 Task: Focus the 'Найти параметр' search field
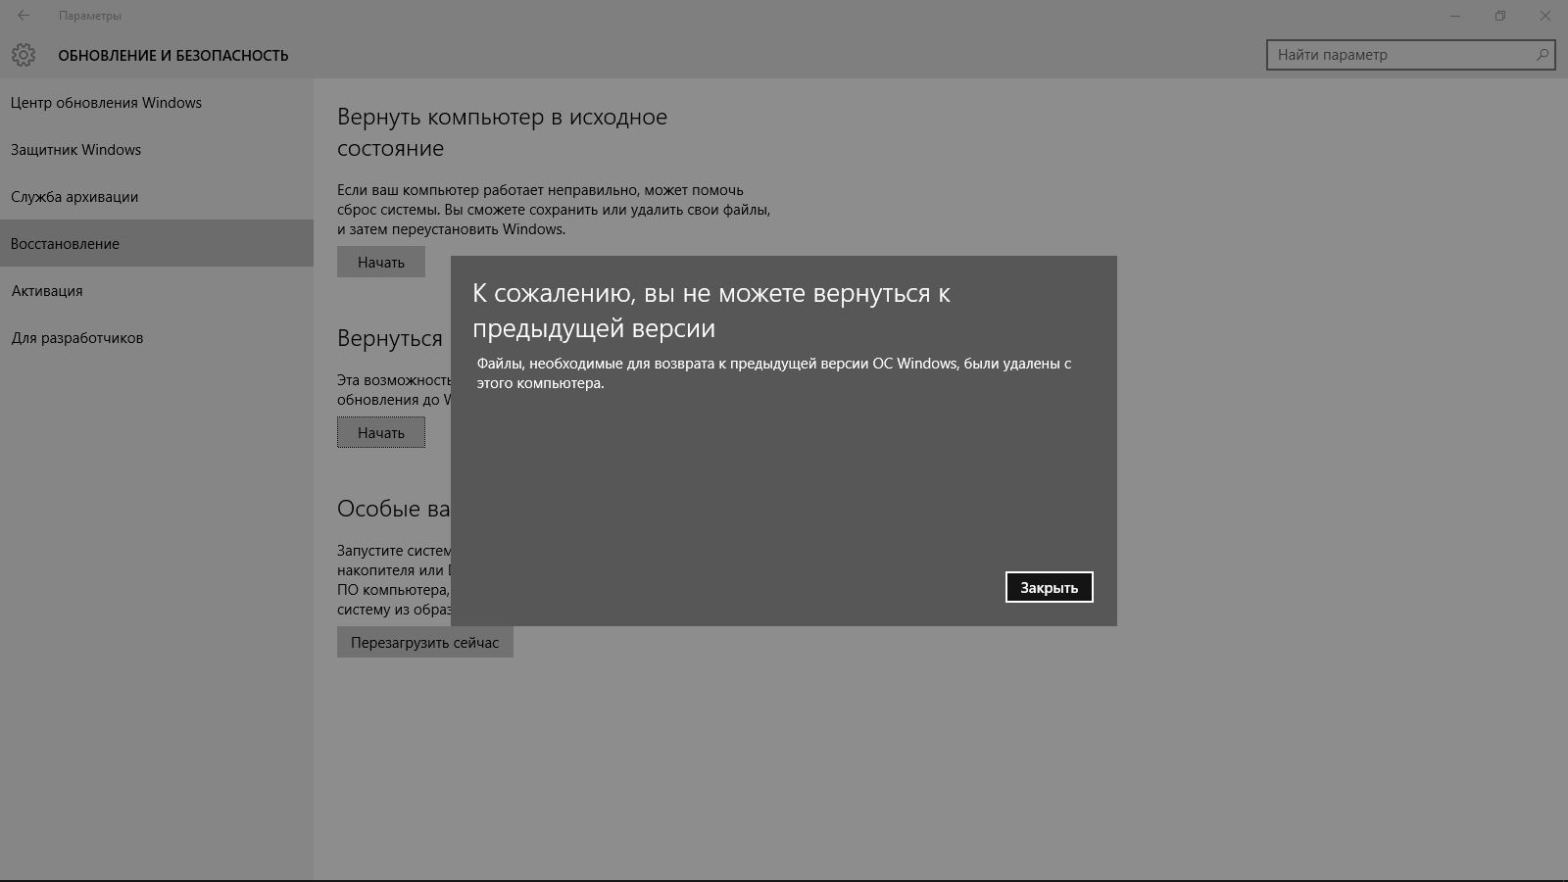pyautogui.click(x=1401, y=55)
